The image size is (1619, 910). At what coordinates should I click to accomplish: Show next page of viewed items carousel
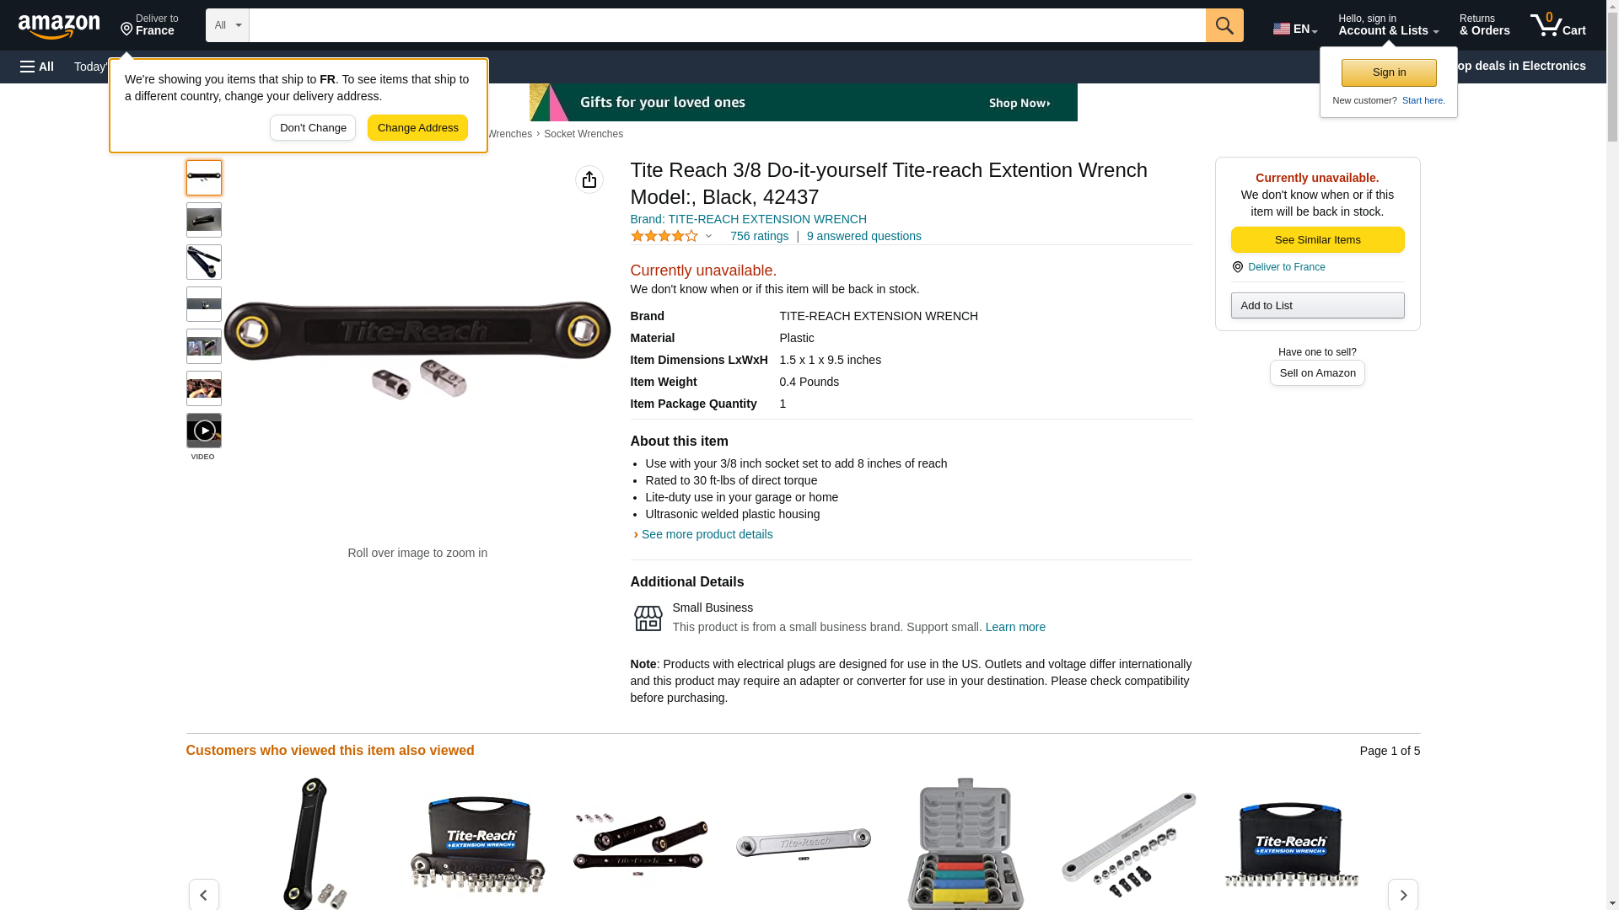click(x=1403, y=895)
